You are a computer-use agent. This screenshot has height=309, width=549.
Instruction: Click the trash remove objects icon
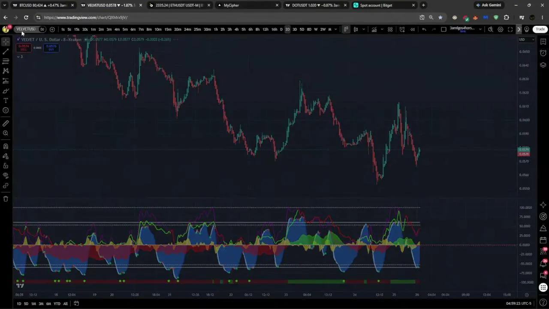click(x=6, y=199)
